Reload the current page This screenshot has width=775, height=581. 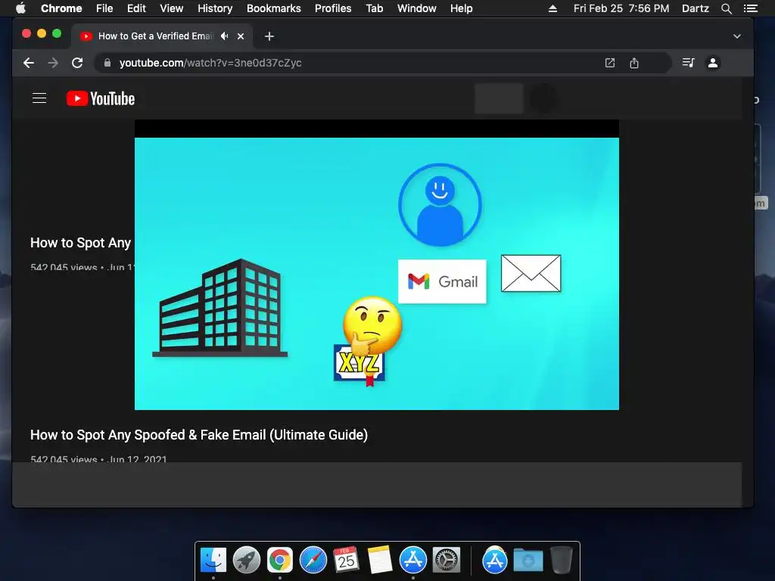[77, 63]
